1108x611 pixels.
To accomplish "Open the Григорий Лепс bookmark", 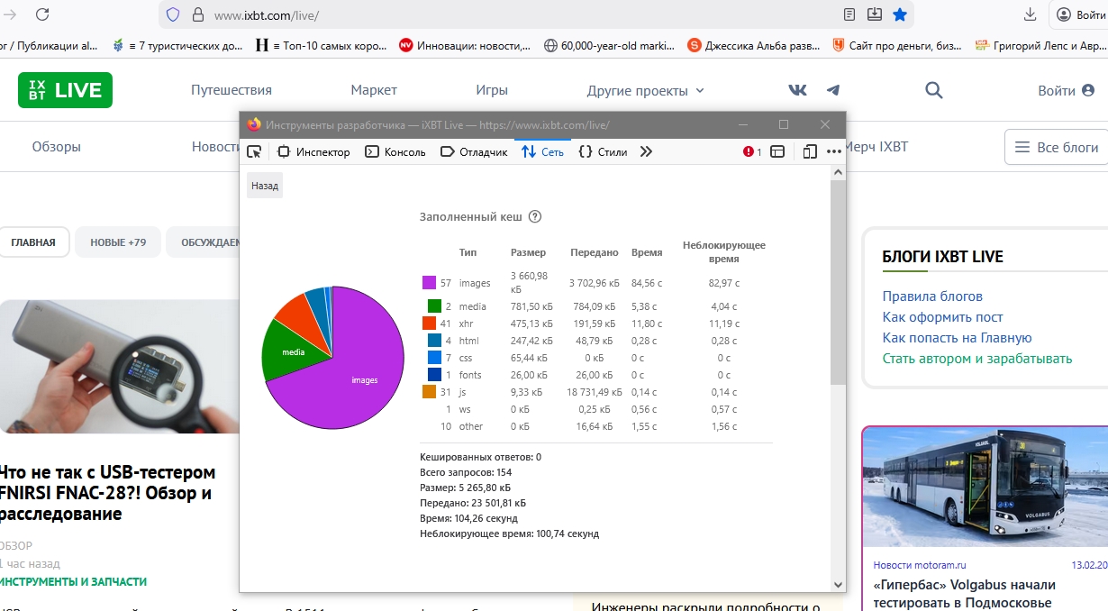I will 1040,44.
